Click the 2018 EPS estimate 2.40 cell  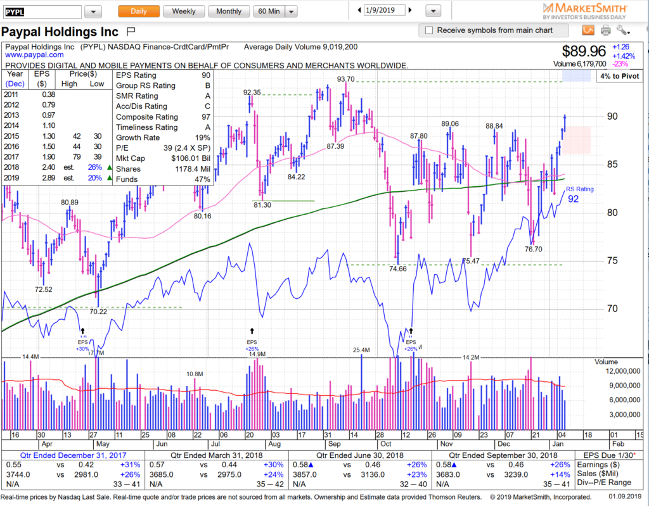coord(48,168)
